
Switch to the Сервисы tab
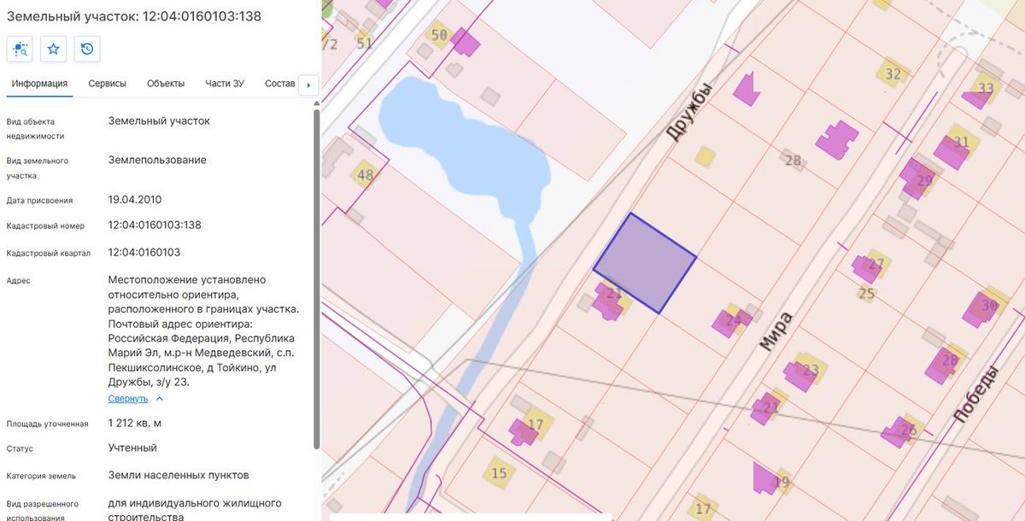tap(108, 84)
